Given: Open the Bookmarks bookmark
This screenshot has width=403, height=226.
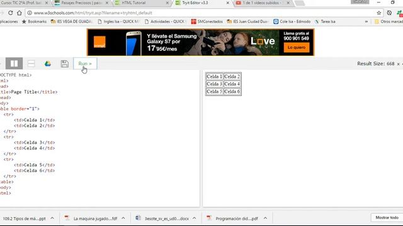Looking at the screenshot, I should (34, 21).
